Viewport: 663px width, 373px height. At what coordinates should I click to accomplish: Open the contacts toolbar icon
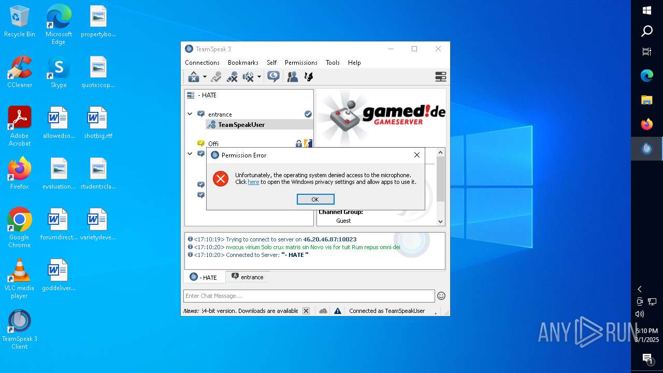click(293, 77)
